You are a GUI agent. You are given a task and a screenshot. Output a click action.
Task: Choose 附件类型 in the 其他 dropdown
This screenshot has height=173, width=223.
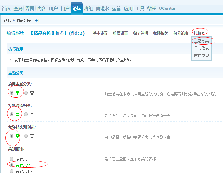202,55
